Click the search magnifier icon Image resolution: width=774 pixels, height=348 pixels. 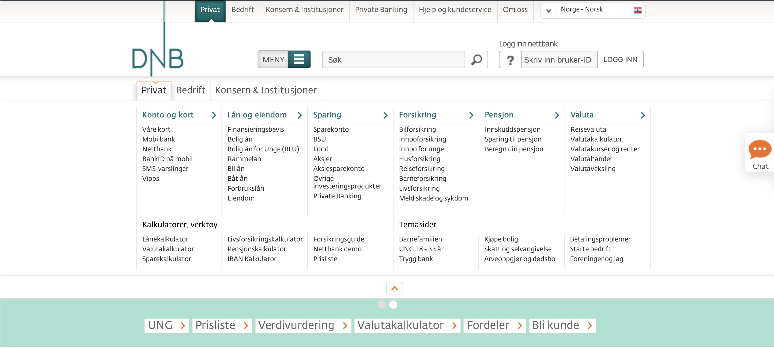tap(476, 60)
